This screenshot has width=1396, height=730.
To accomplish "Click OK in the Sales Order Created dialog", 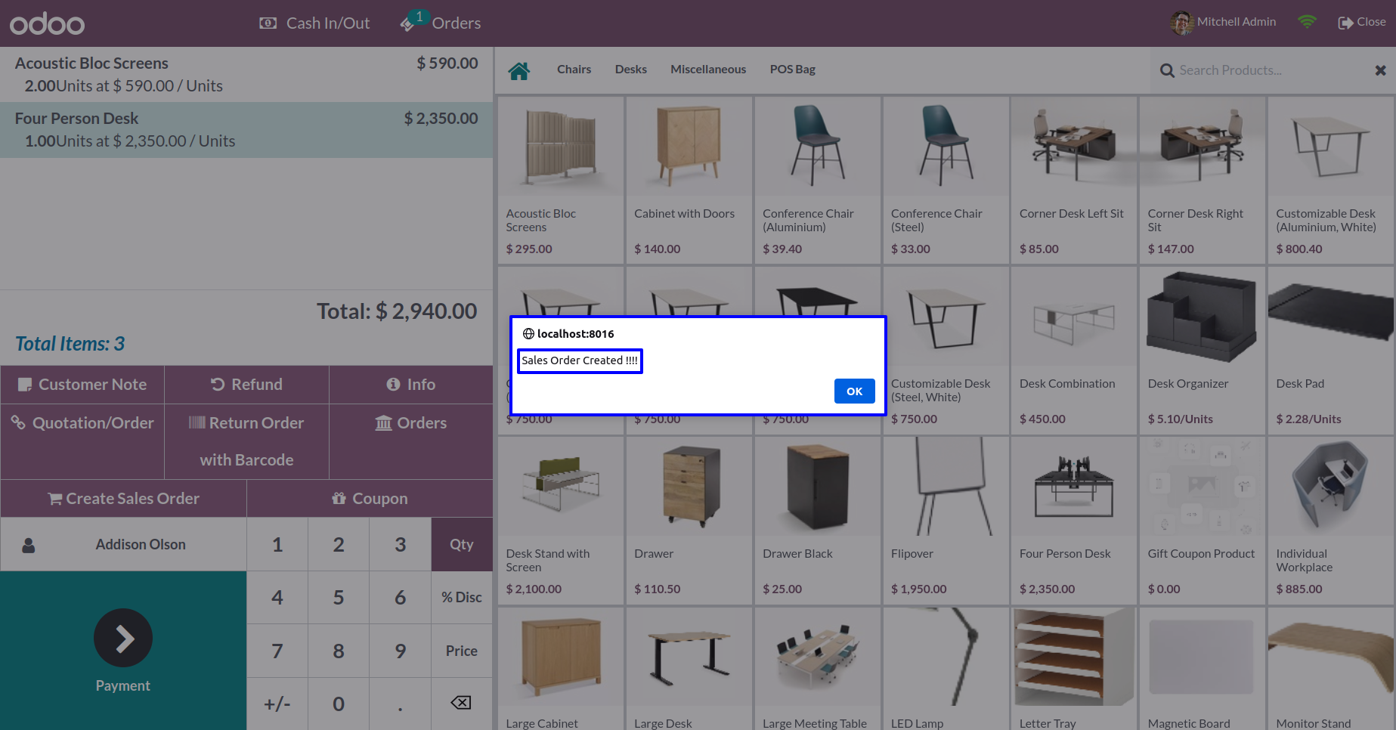I will [854, 391].
